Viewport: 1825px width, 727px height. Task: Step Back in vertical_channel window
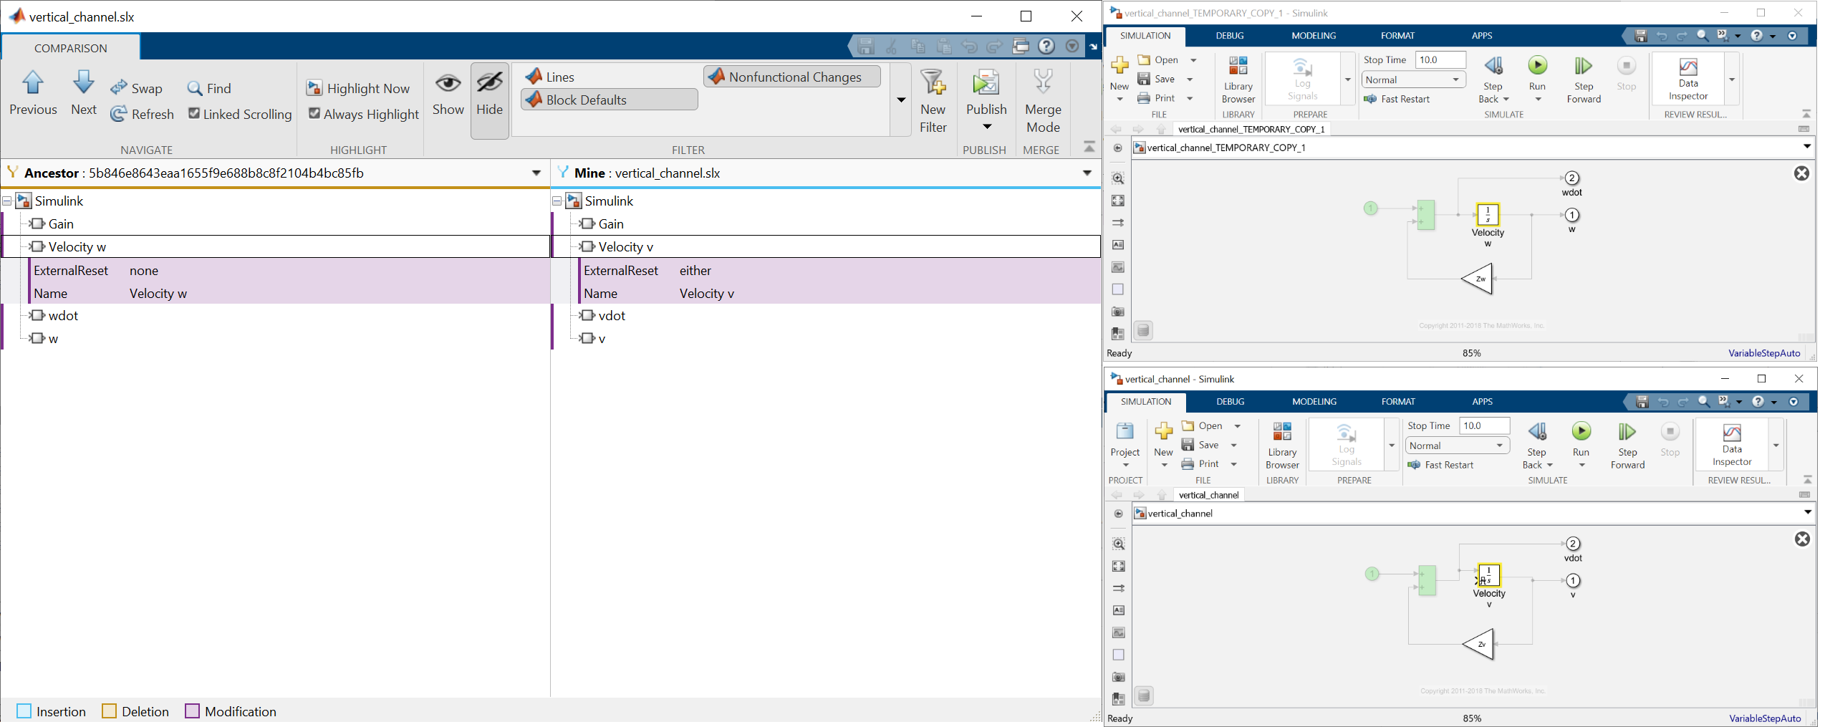click(x=1537, y=445)
